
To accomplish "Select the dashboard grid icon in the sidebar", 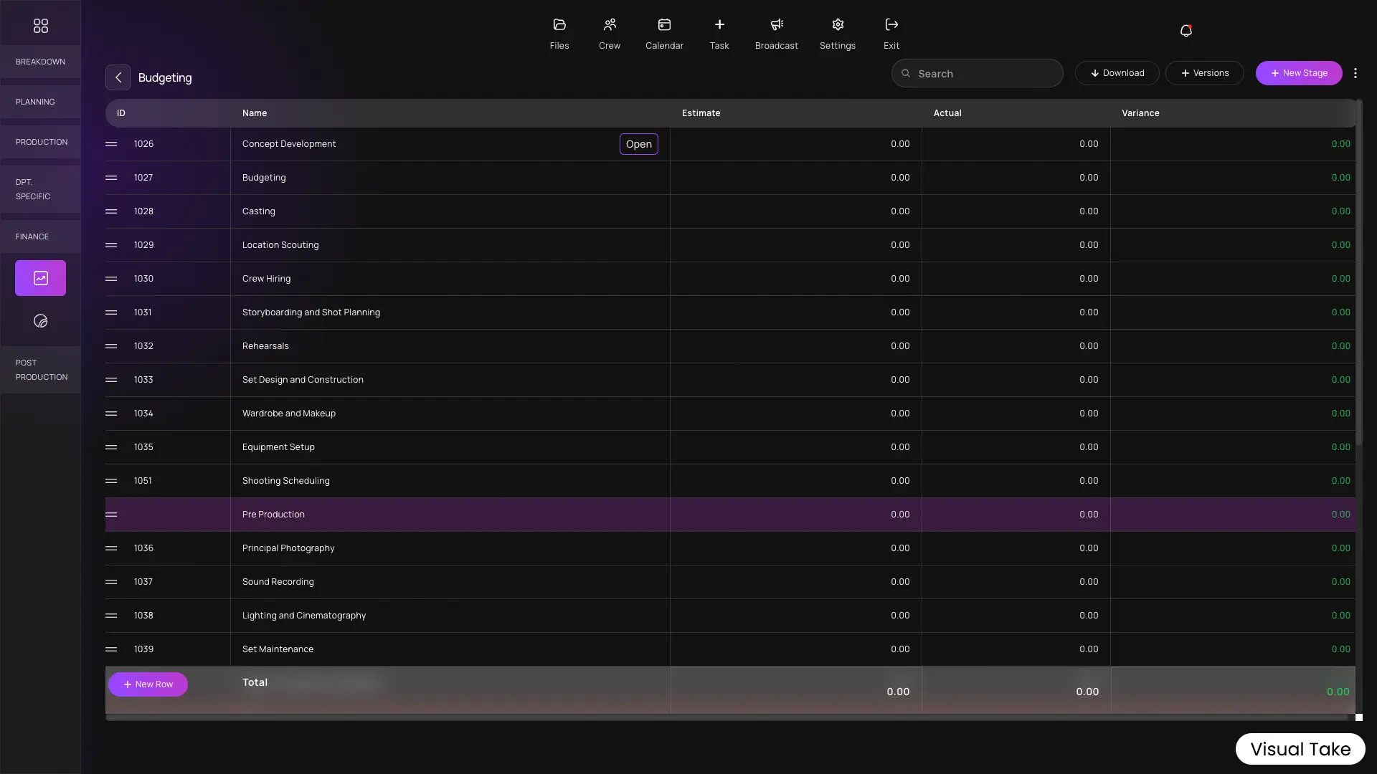I will tap(40, 25).
